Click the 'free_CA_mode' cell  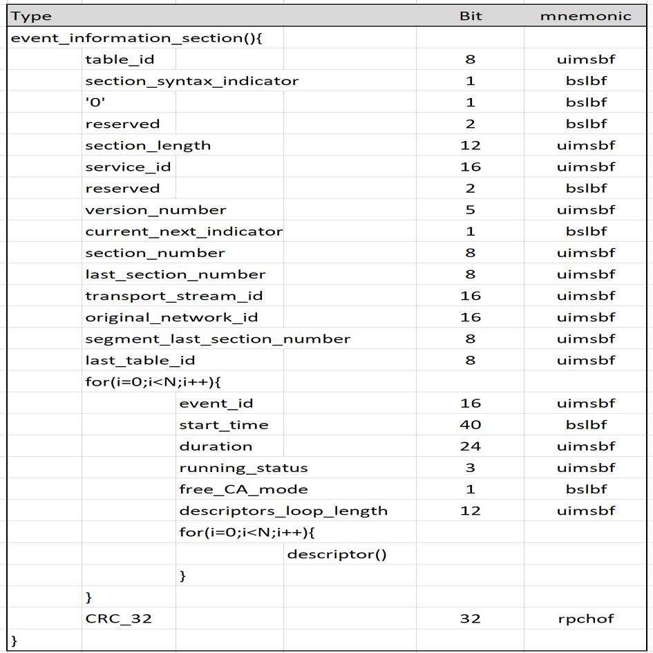[244, 490]
